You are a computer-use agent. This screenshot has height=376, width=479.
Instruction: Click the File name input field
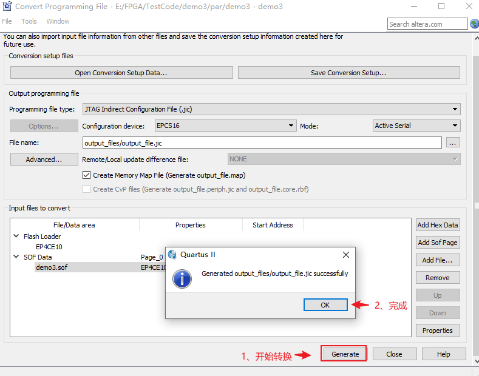pyautogui.click(x=262, y=143)
